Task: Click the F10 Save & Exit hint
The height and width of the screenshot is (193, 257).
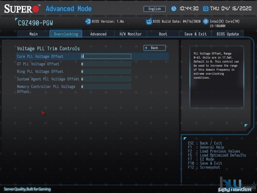Action: [x=205, y=163]
